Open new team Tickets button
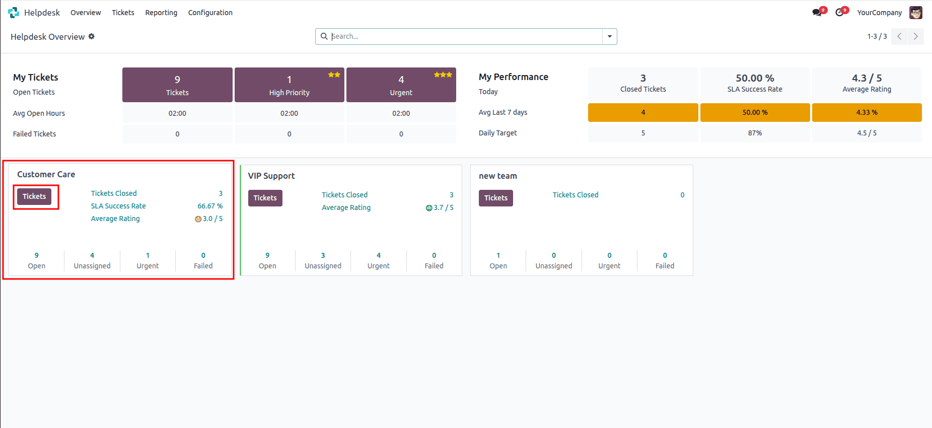The height and width of the screenshot is (428, 932). [496, 198]
